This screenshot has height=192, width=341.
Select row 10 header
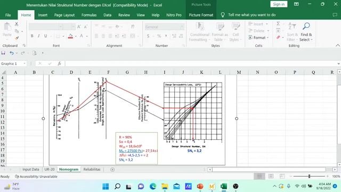tap(3, 111)
